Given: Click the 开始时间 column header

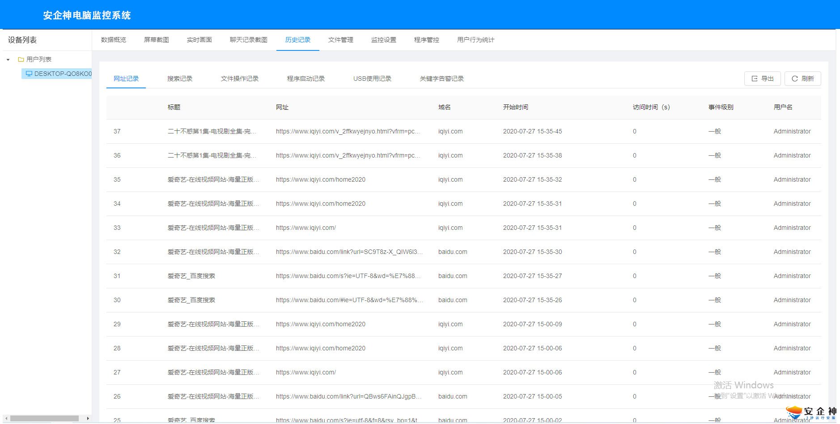Looking at the screenshot, I should [516, 107].
